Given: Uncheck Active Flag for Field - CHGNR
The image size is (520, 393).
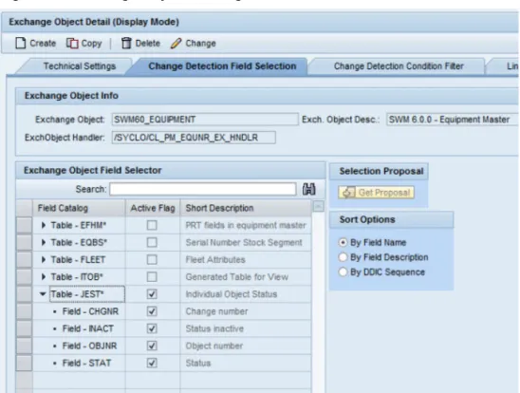Looking at the screenshot, I should tap(152, 311).
